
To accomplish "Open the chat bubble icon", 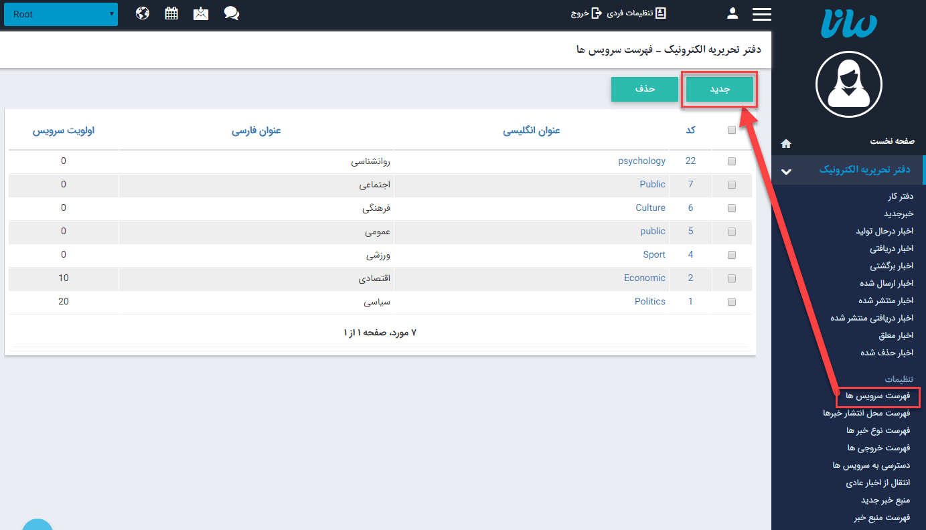I will (x=231, y=13).
